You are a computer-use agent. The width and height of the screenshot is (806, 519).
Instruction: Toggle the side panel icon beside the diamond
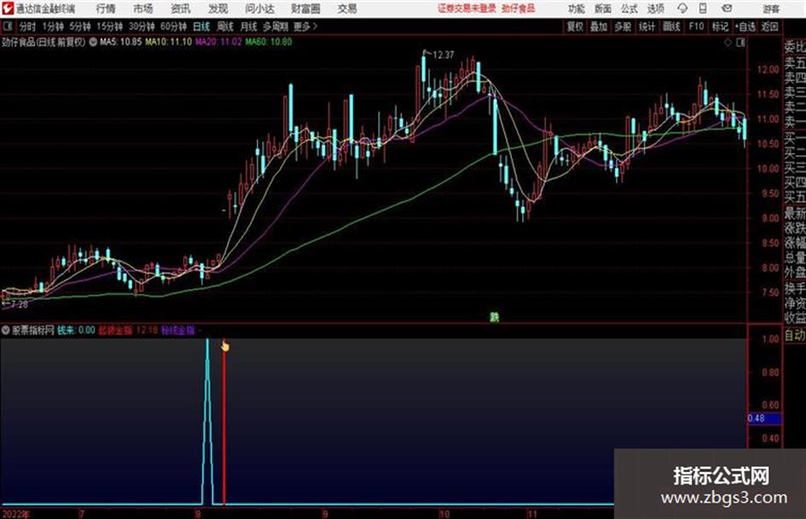pos(740,43)
